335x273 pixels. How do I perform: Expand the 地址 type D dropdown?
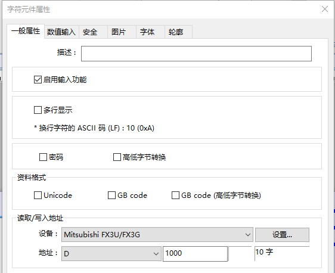coord(111,253)
